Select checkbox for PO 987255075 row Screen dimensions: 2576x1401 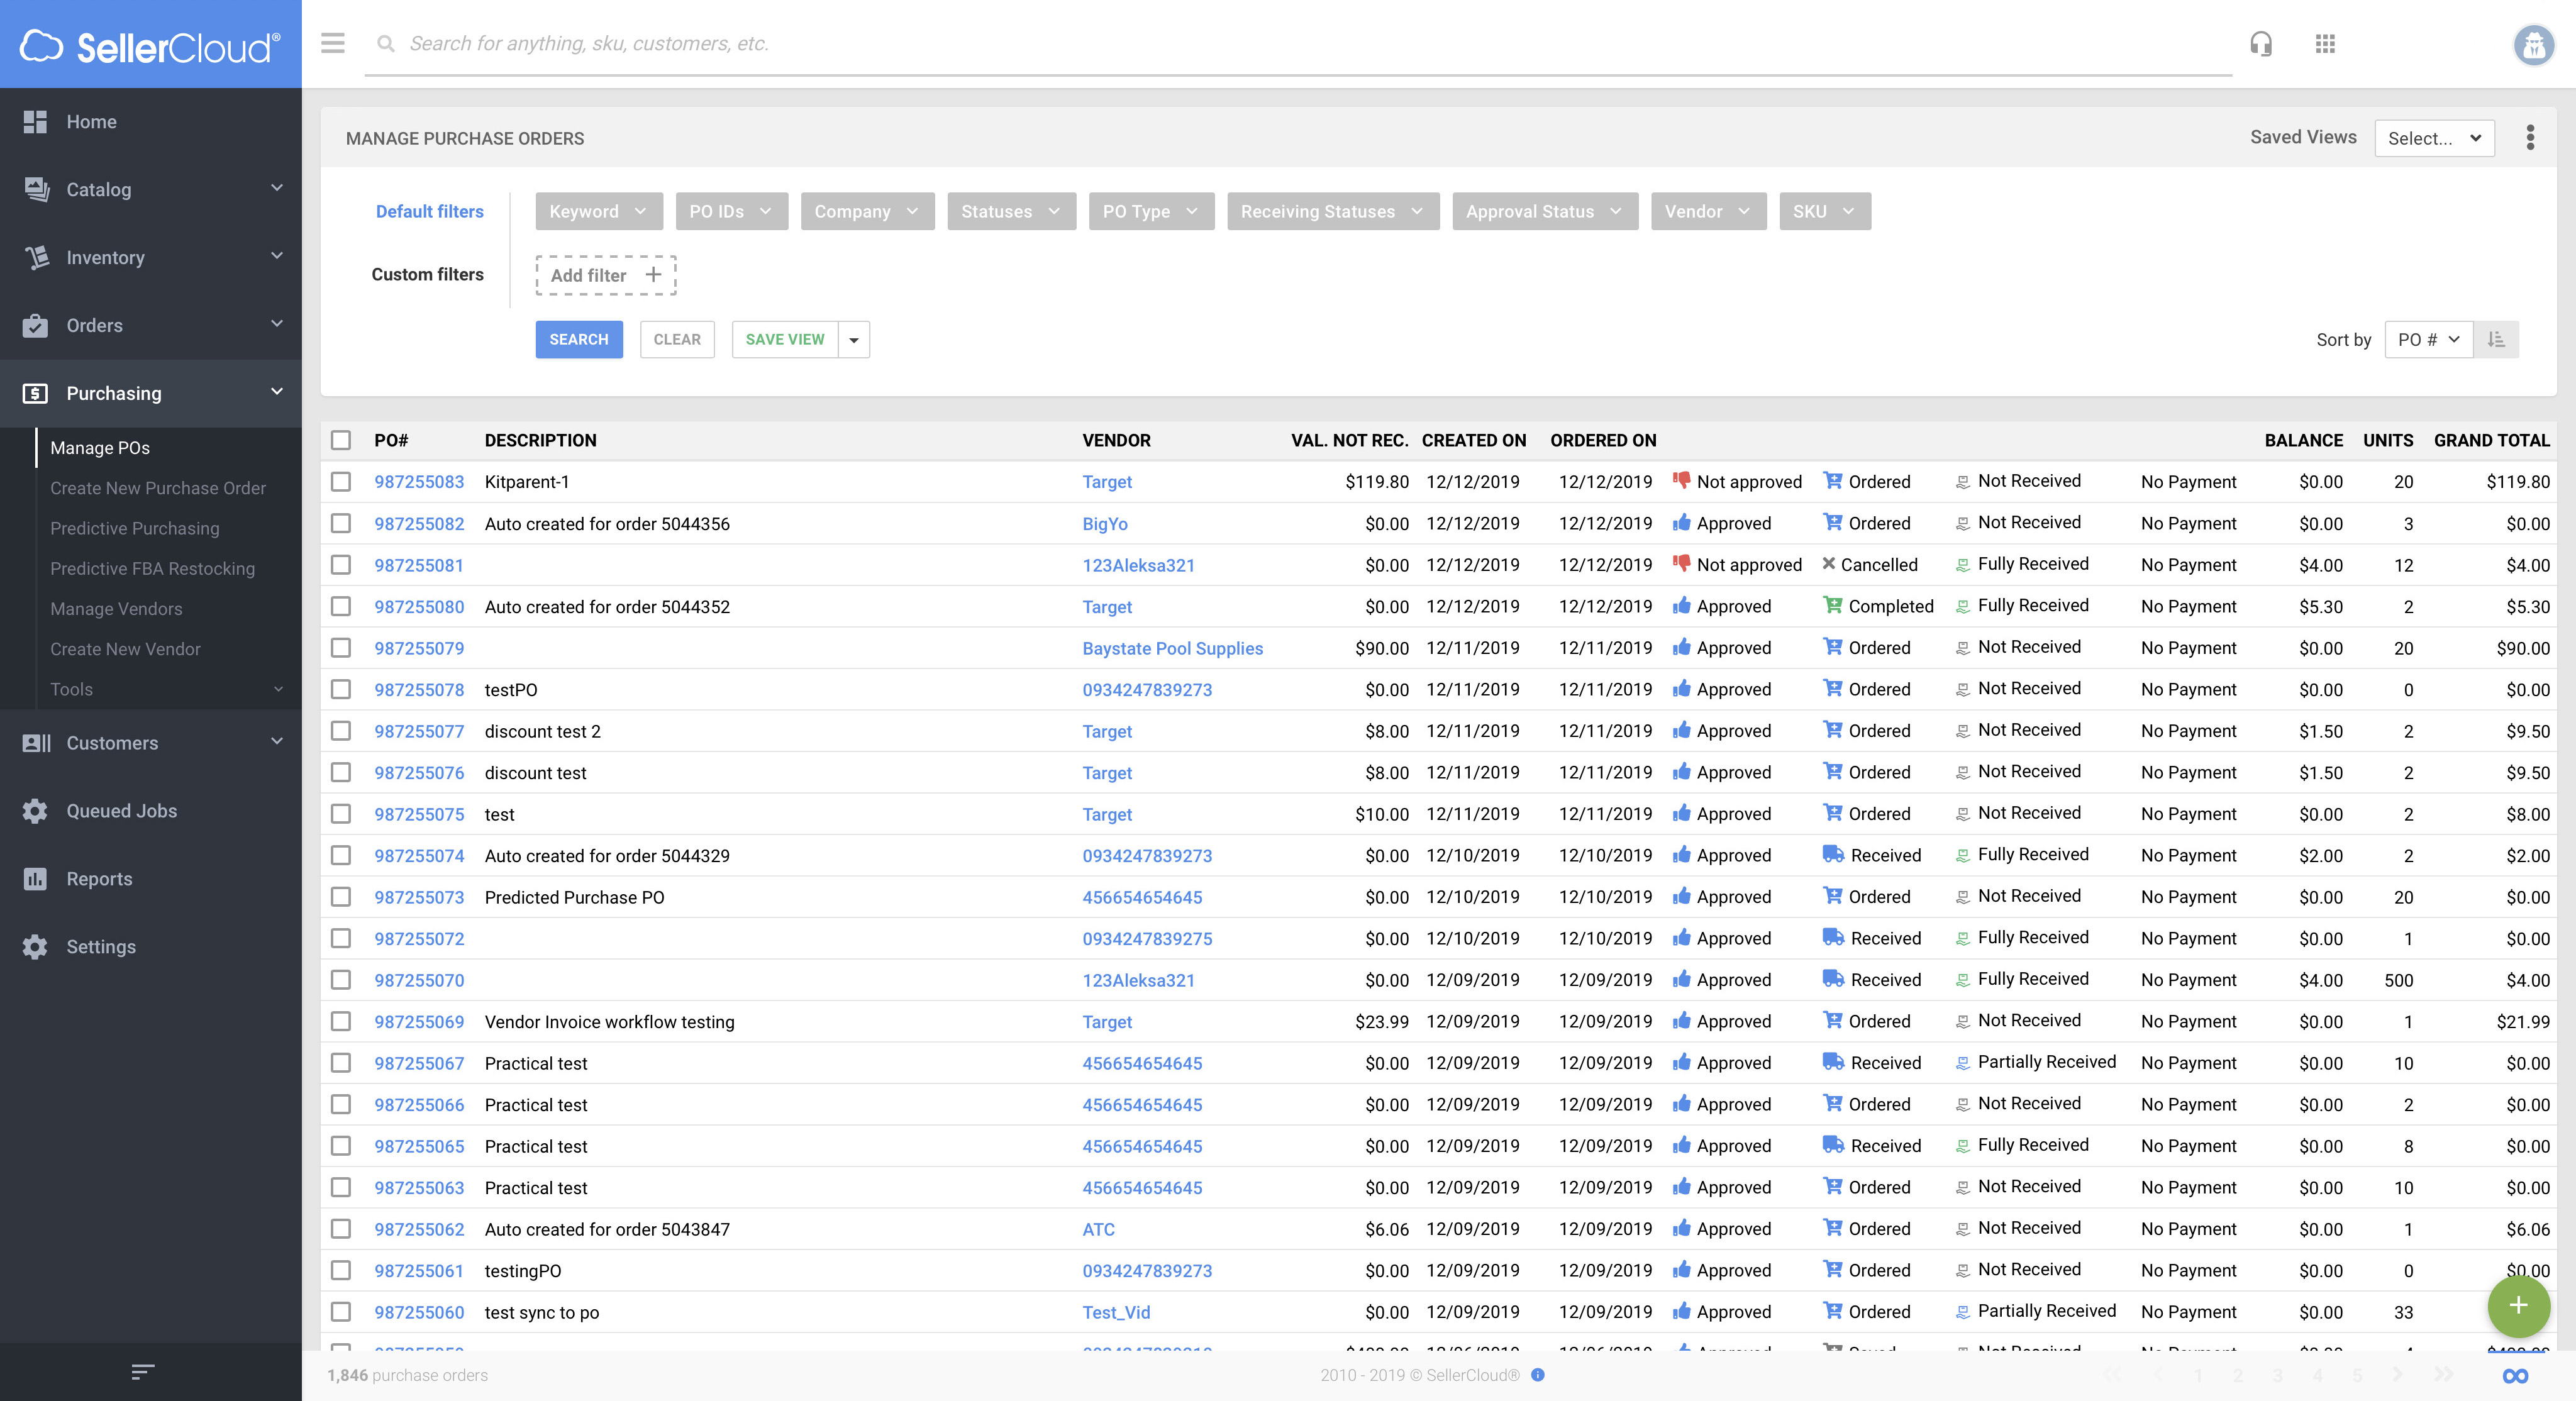click(341, 814)
